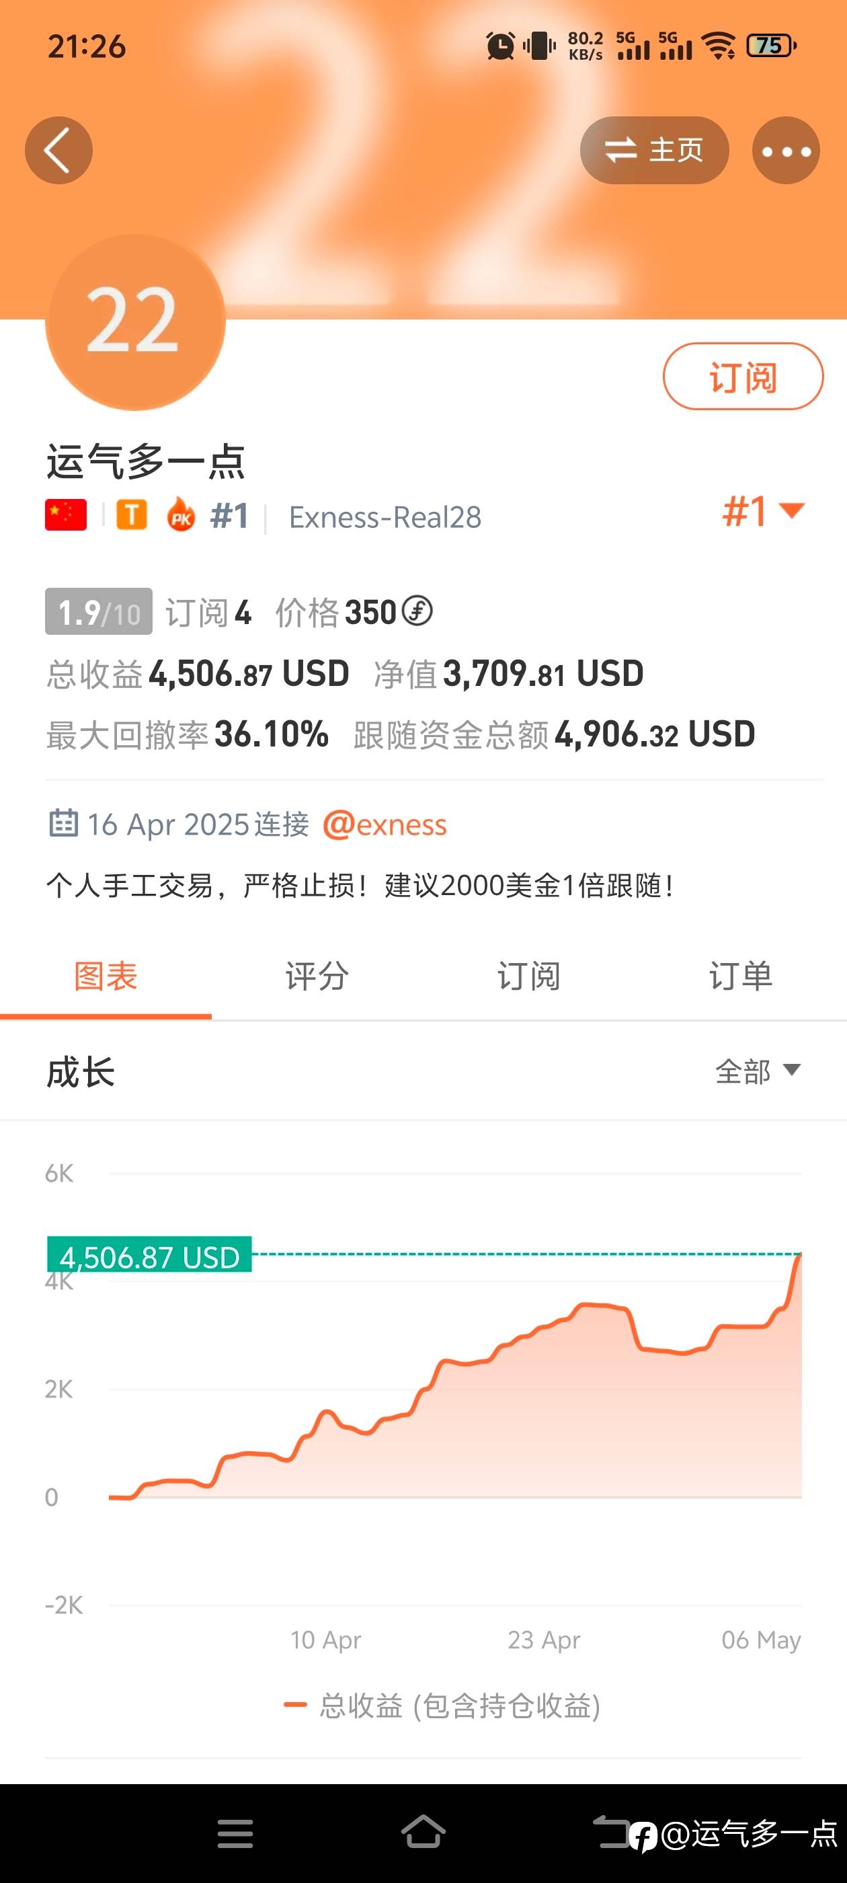Tap the calendar icon near 16 Apr 2025

point(64,823)
